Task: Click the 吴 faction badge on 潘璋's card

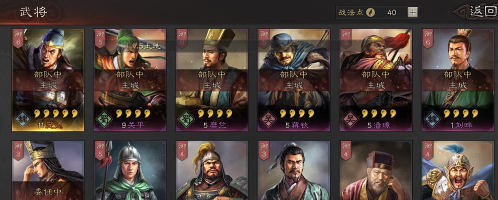Action: click(350, 119)
